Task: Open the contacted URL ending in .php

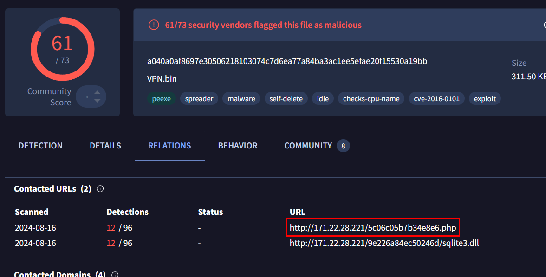Action: click(x=373, y=228)
